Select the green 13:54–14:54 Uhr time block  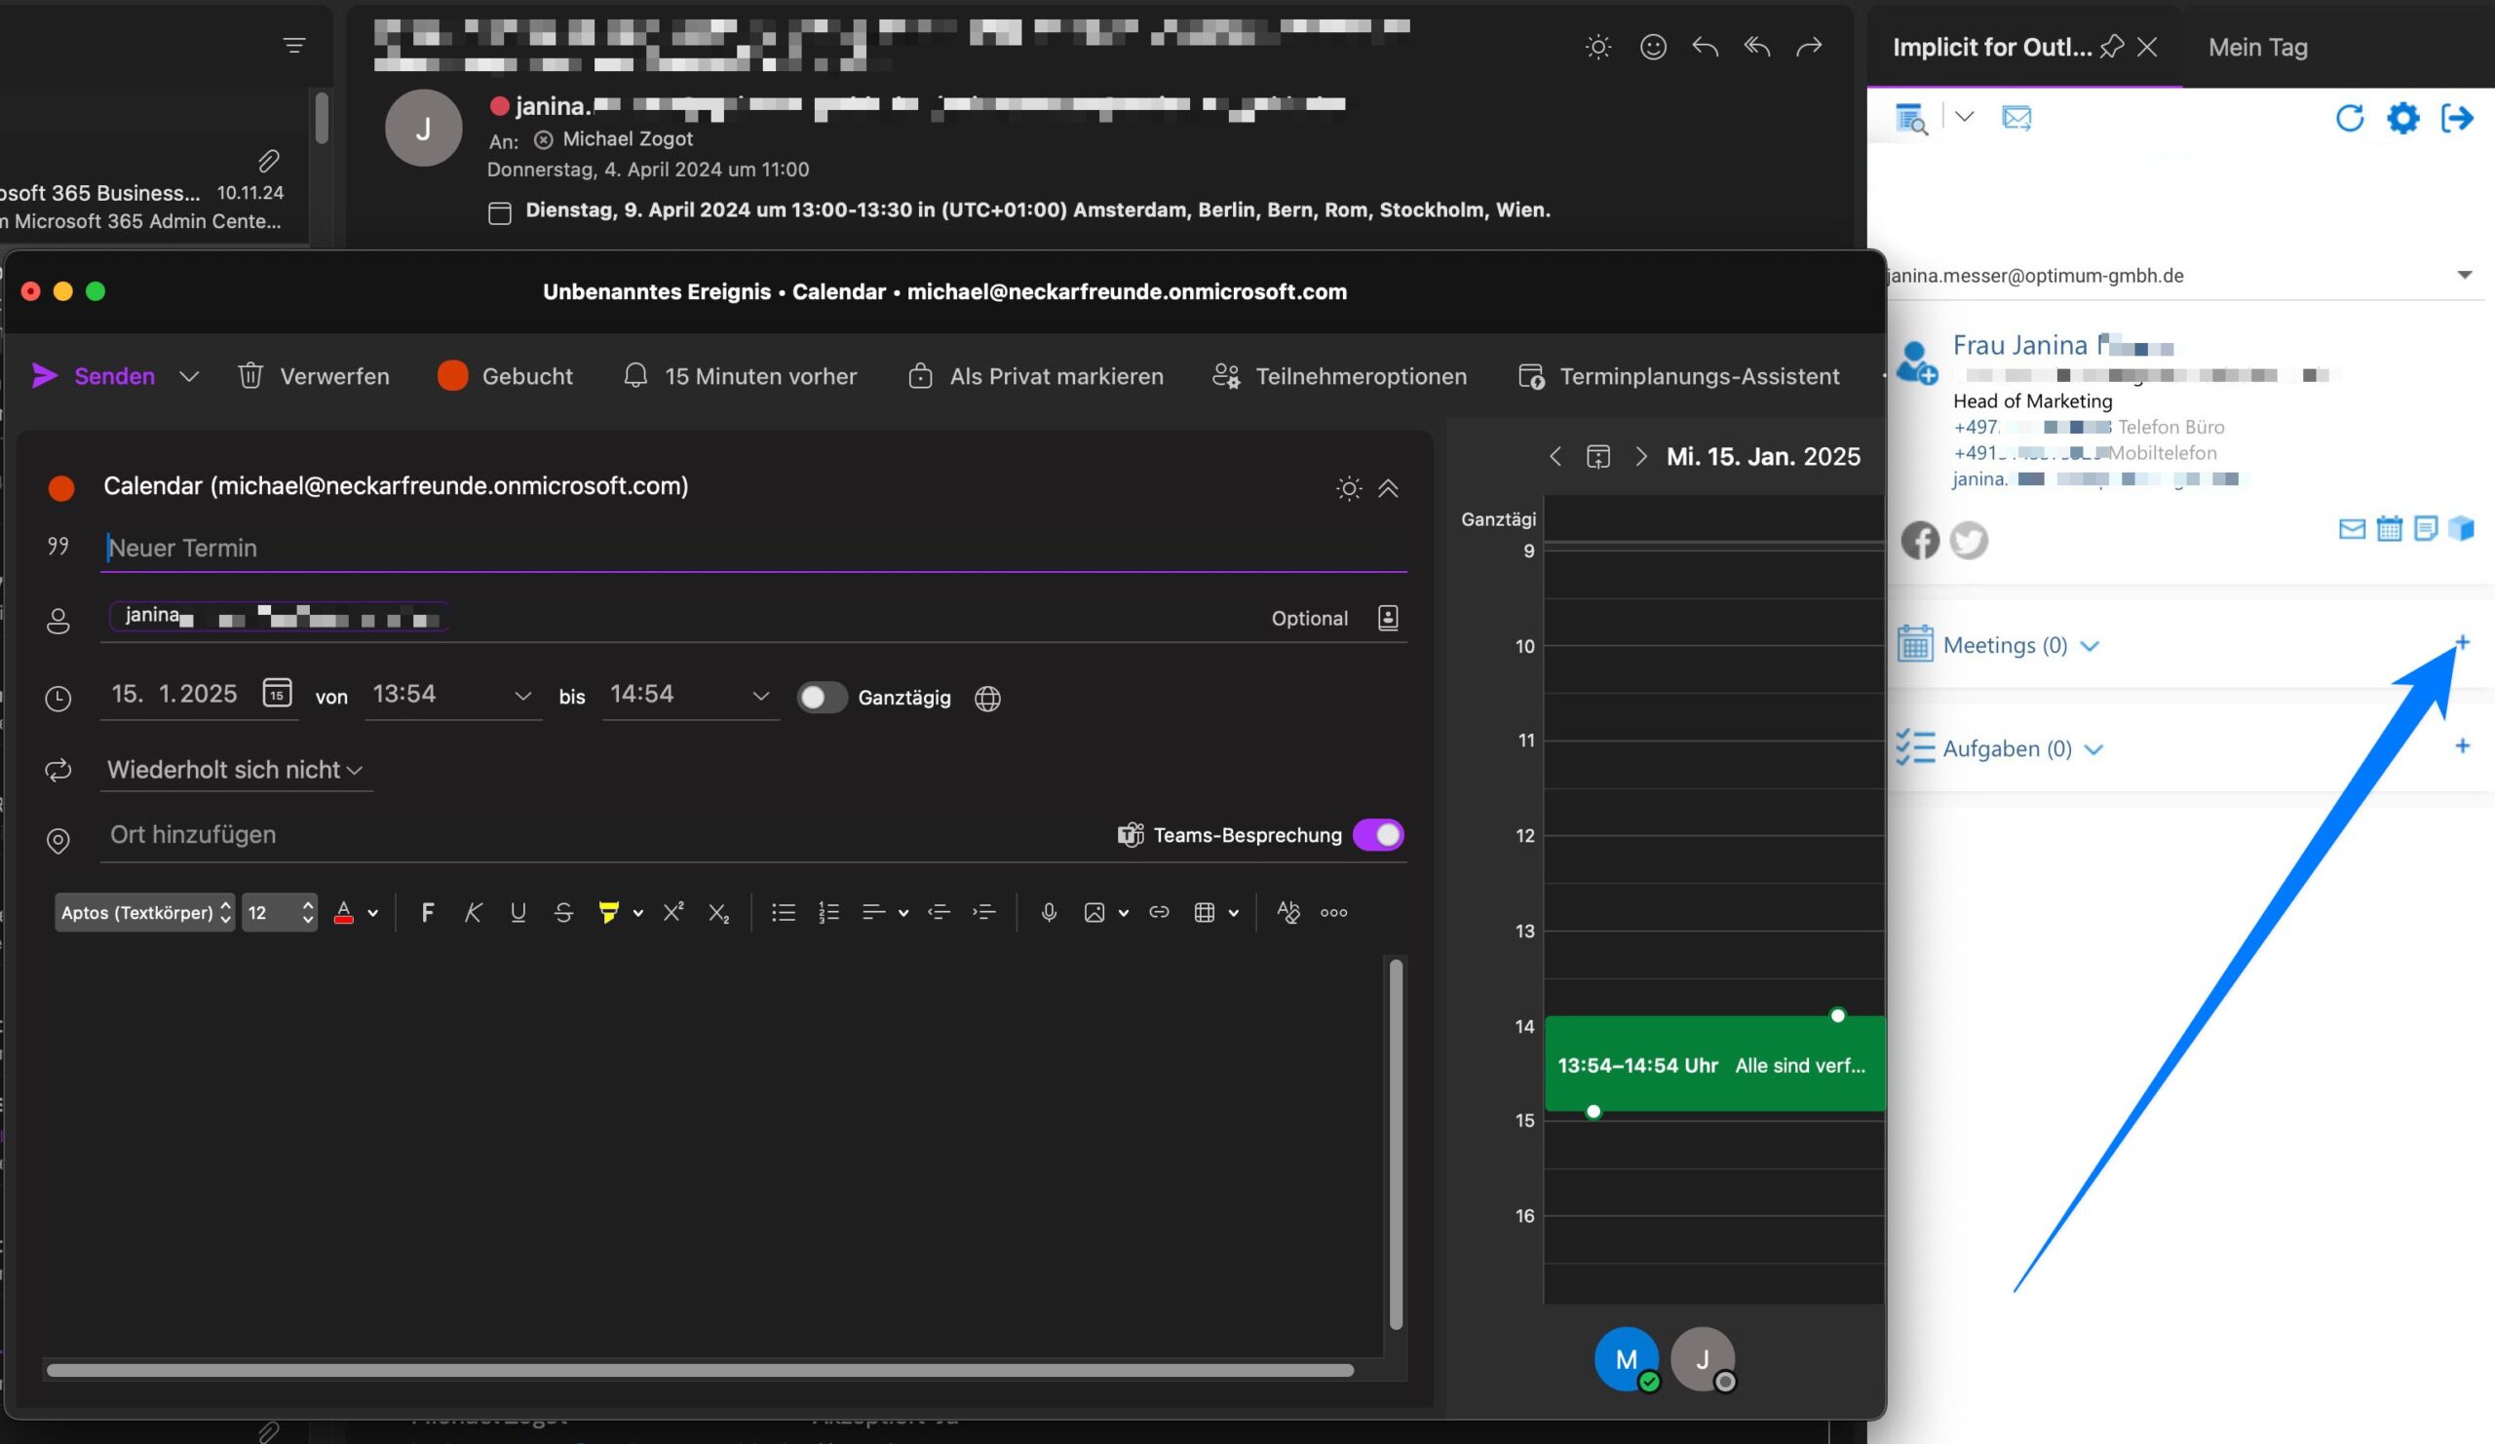point(1713,1064)
